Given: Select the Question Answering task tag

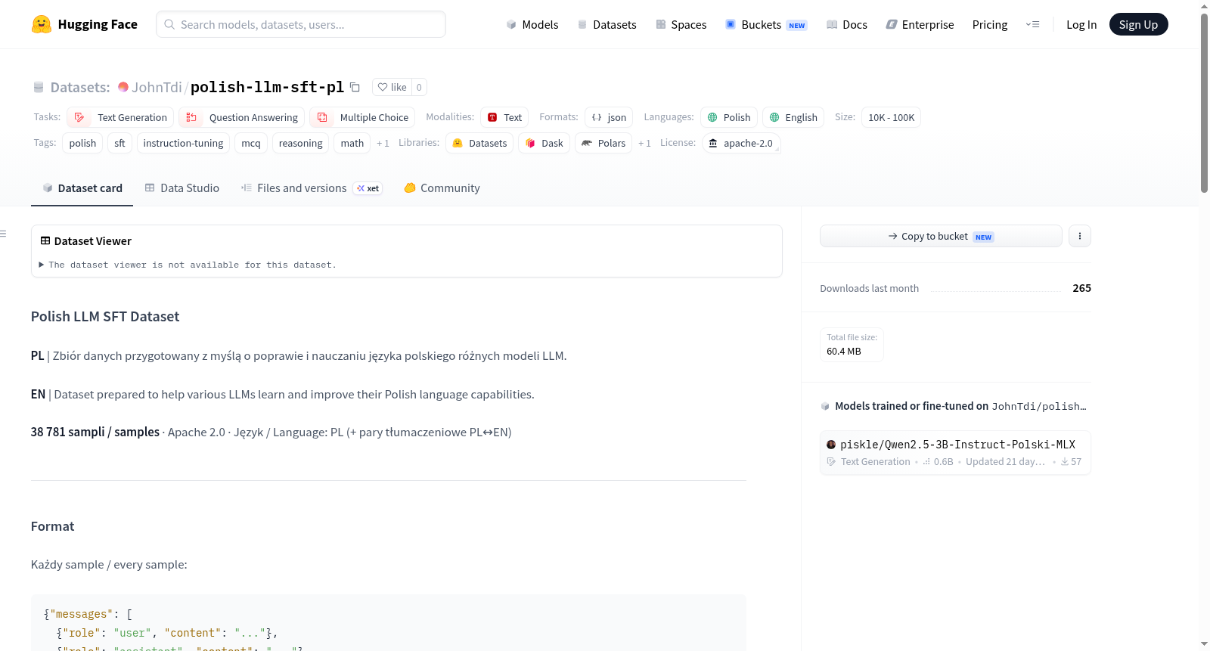Looking at the screenshot, I should [x=243, y=117].
